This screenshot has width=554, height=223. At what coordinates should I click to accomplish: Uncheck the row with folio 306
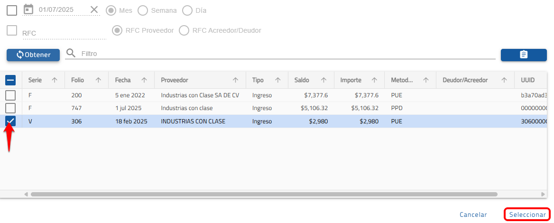click(10, 121)
